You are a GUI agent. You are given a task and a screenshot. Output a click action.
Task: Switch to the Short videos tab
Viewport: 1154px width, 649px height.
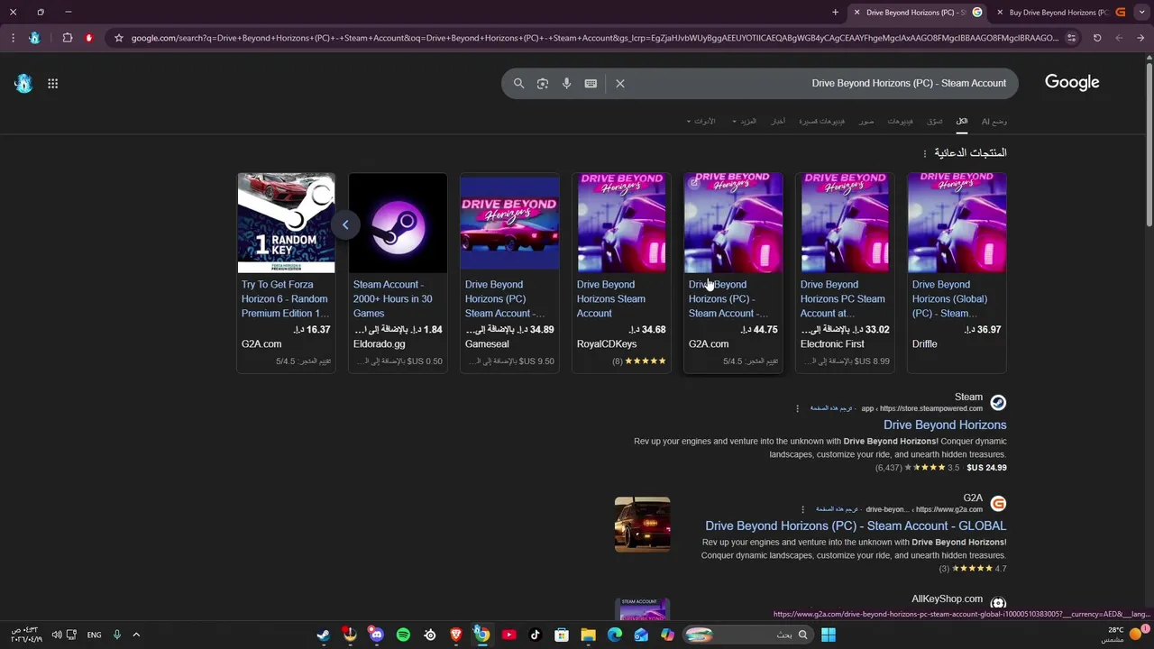pyautogui.click(x=822, y=121)
